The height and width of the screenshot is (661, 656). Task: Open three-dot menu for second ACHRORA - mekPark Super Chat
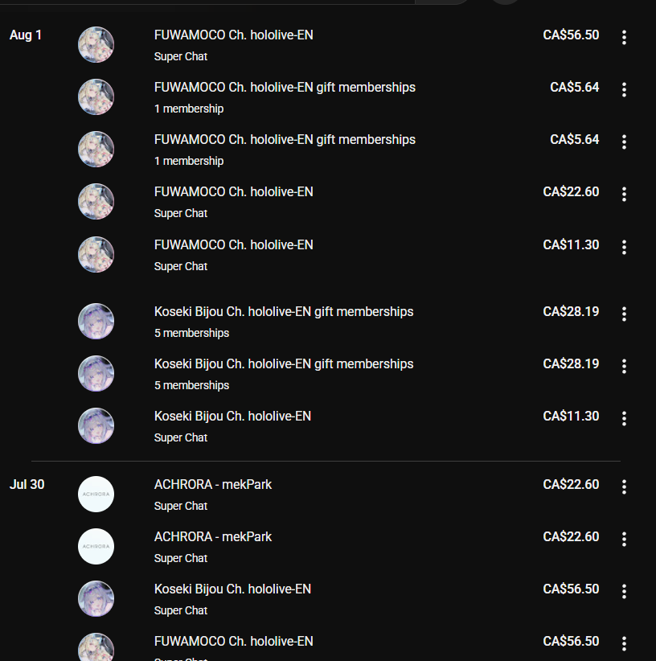point(624,539)
